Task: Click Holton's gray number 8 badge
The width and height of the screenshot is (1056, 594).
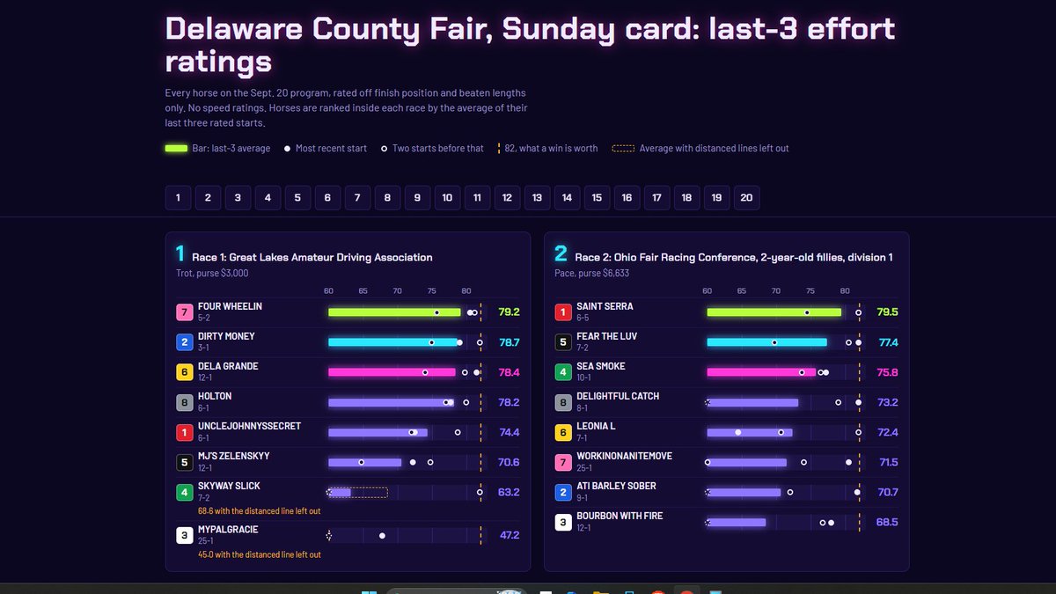Action: [184, 402]
